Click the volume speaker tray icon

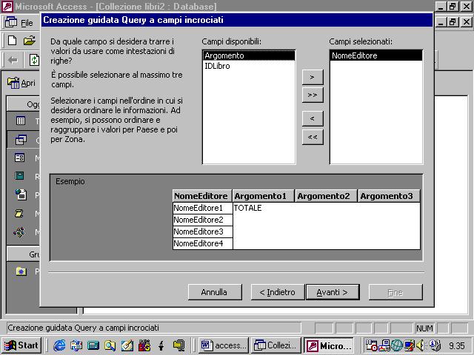421,345
